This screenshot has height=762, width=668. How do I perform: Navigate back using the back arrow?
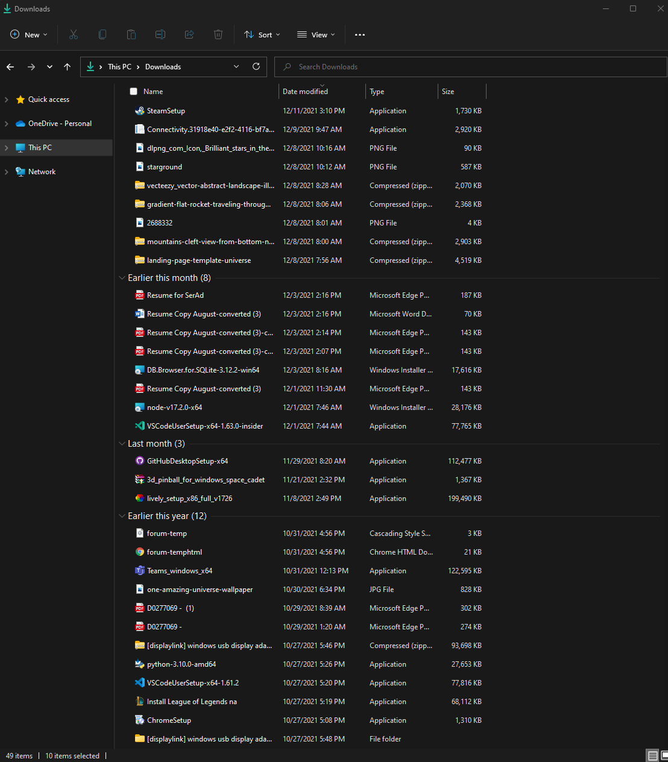10,66
